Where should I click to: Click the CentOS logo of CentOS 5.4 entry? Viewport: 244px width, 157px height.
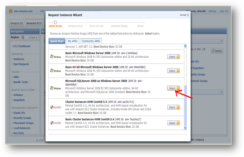click(x=55, y=123)
